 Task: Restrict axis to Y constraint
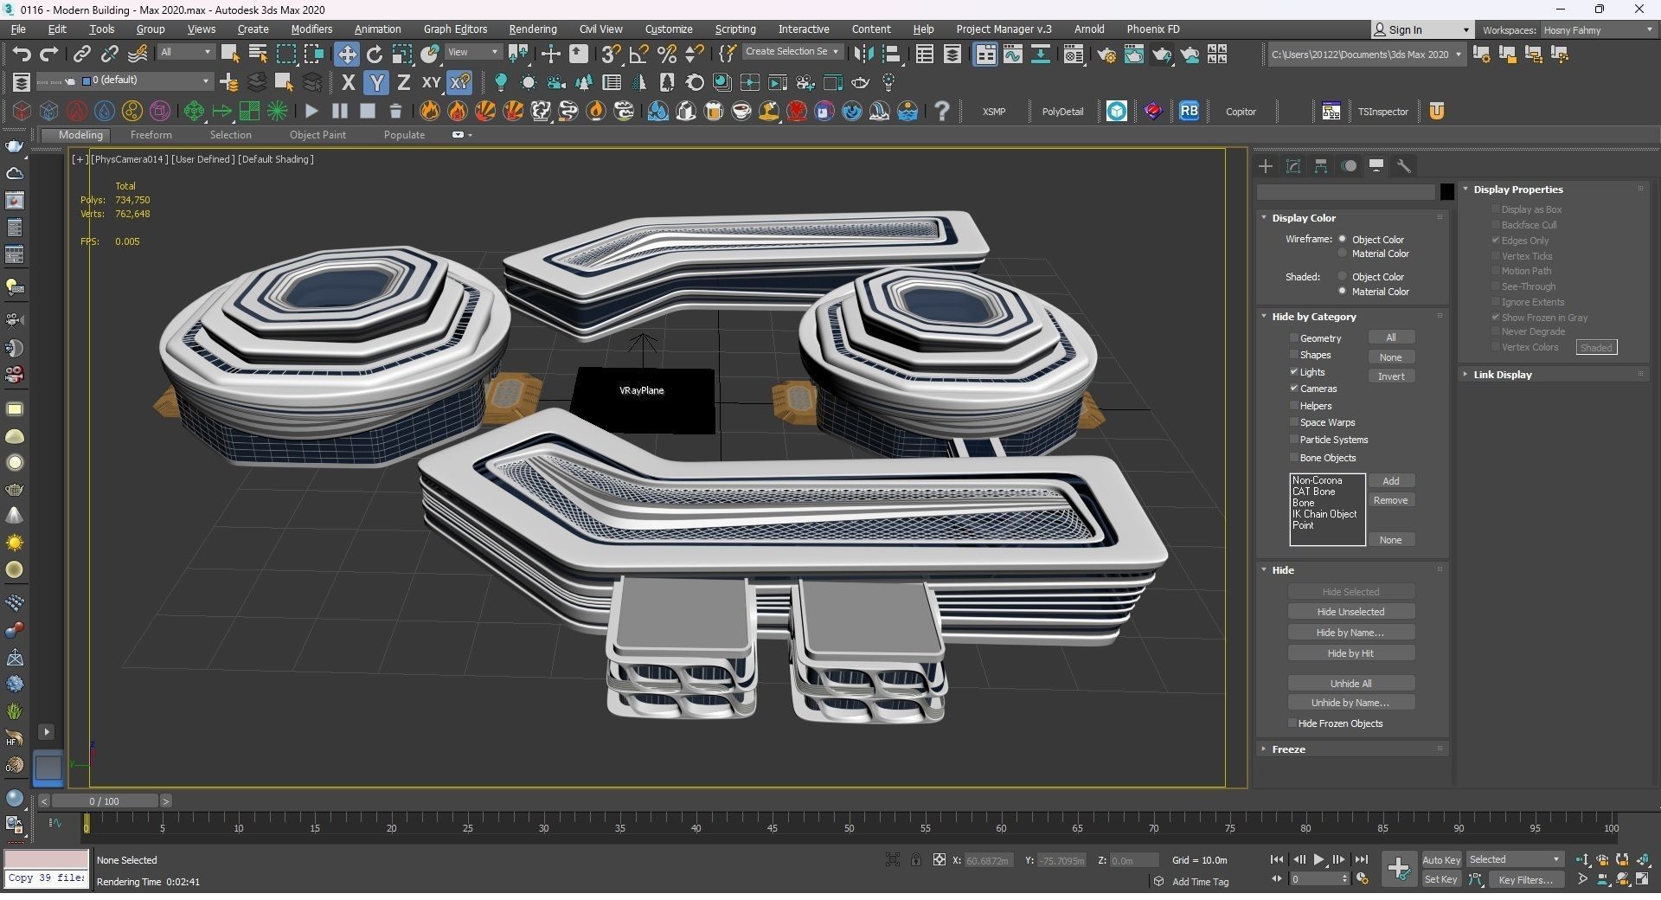(375, 82)
